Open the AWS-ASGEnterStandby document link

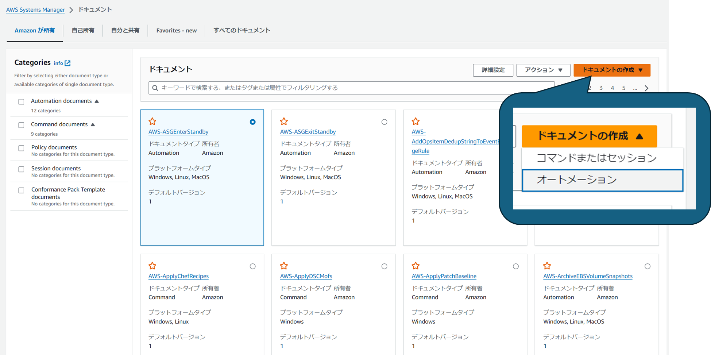[x=178, y=132]
